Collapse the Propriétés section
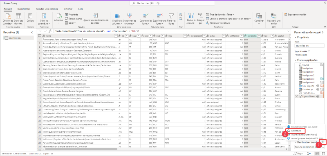The width and height of the screenshot is (327, 156). pos(296,37)
